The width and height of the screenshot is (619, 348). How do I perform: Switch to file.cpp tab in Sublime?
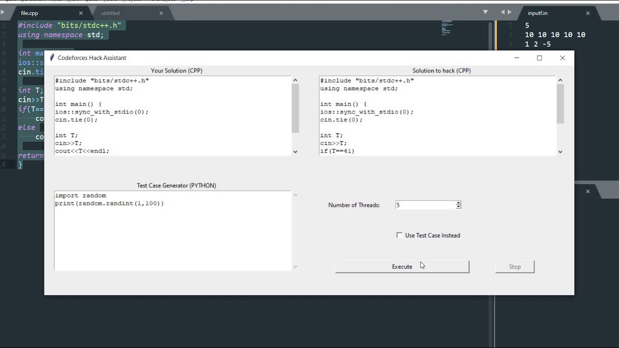tap(29, 13)
